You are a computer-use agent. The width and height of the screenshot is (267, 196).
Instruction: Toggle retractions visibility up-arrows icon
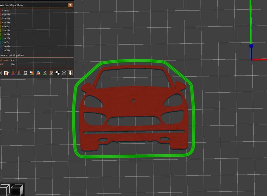[x=13, y=73]
